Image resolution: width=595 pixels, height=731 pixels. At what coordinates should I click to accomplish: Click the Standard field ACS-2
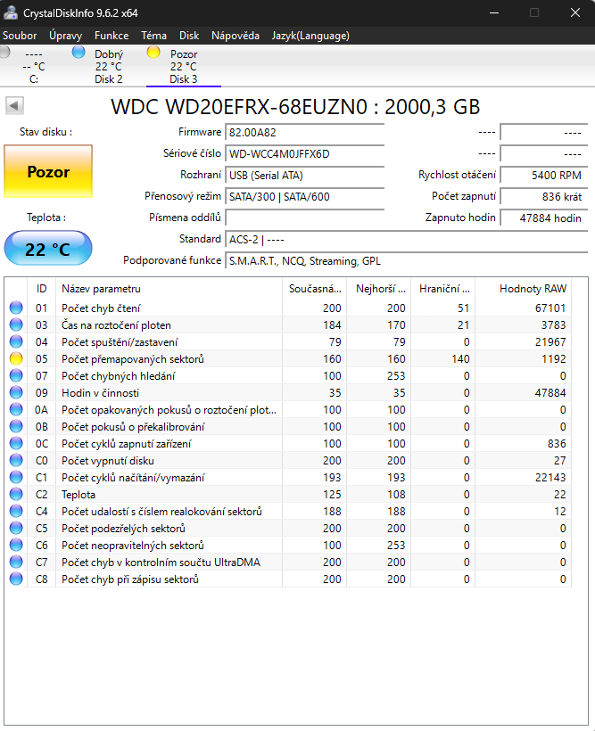(x=407, y=240)
